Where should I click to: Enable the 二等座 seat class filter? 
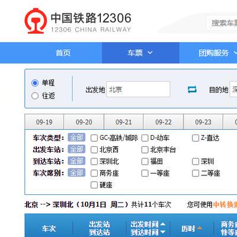(196, 174)
